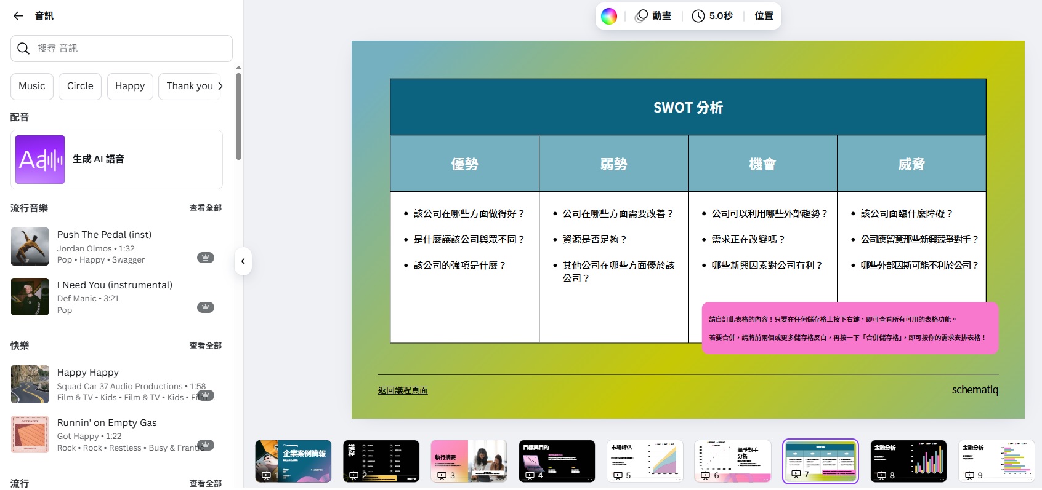Viewport: 1042px width, 490px height.
Task: Open the background color picker circle
Action: tap(609, 16)
